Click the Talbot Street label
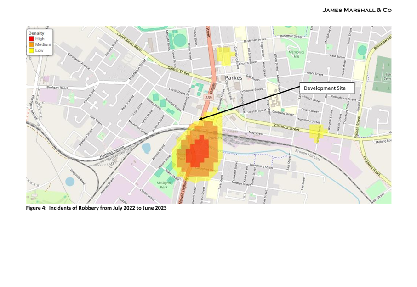 click(195, 37)
